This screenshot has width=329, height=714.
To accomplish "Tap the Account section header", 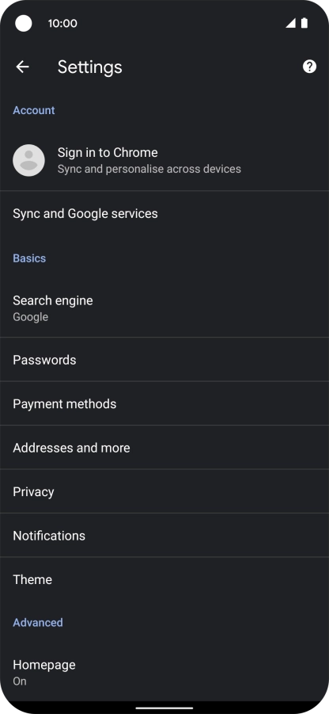I will tap(34, 110).
